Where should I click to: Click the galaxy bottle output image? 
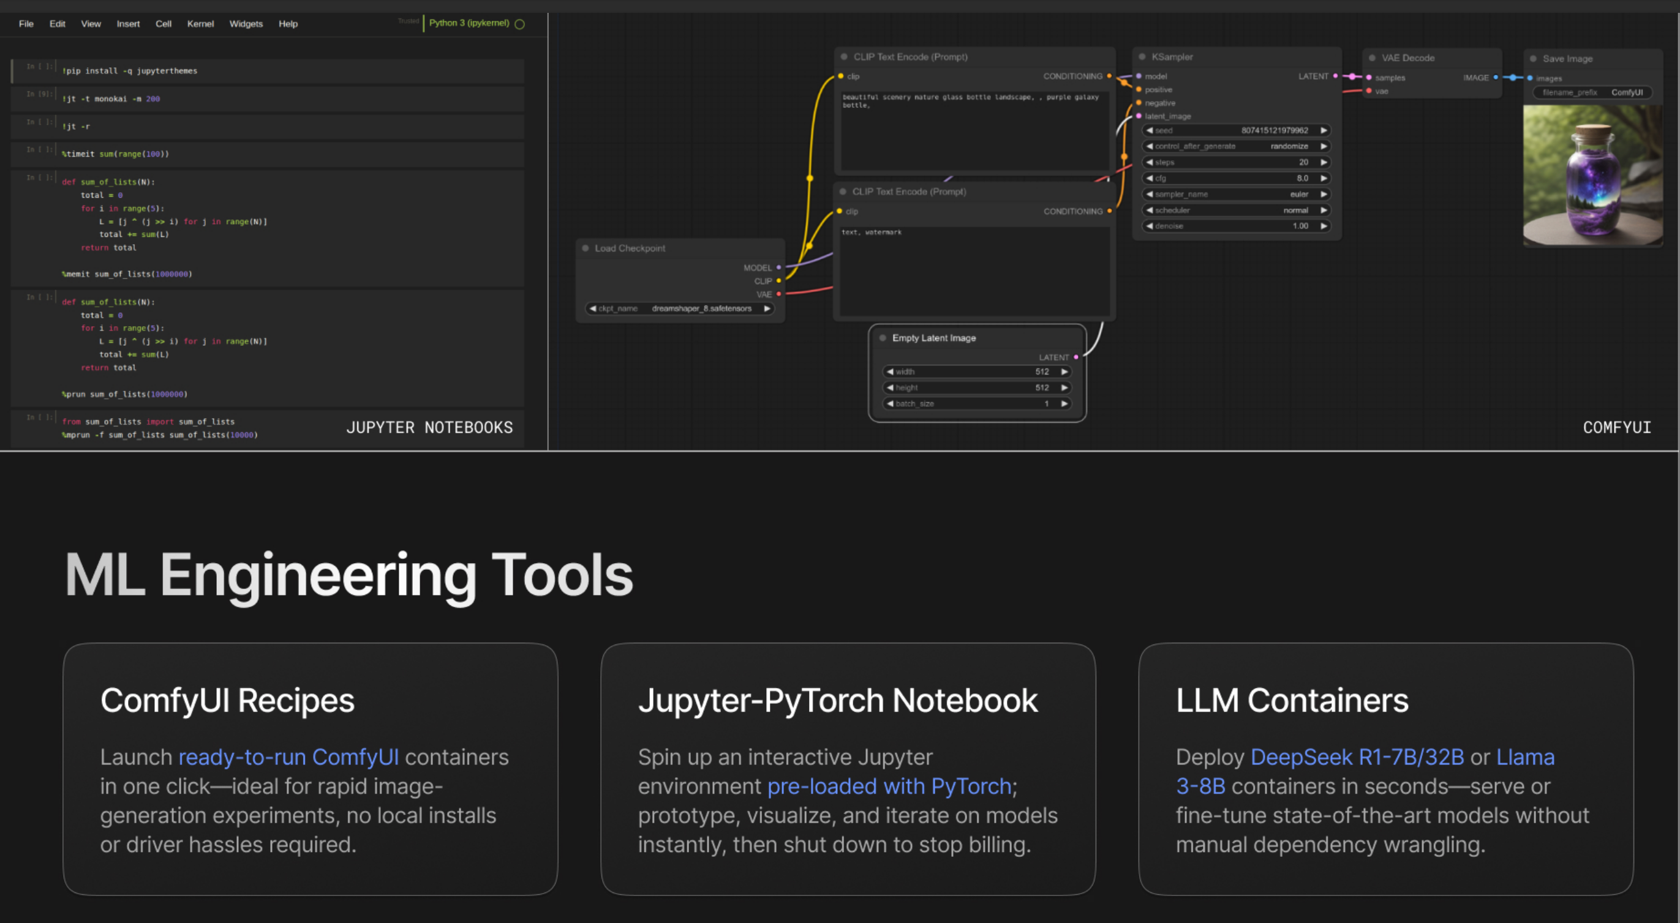[1592, 176]
